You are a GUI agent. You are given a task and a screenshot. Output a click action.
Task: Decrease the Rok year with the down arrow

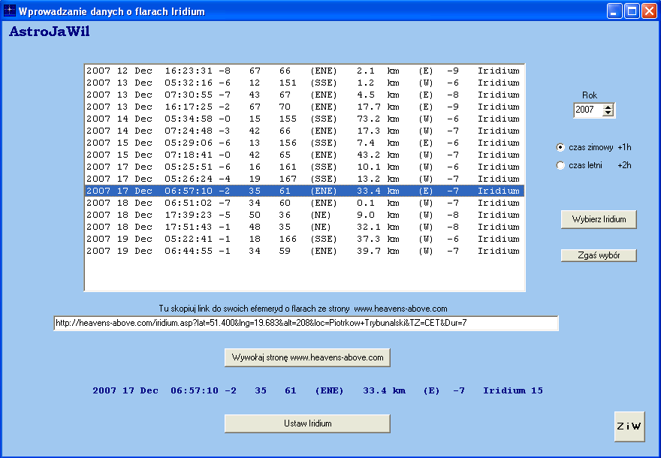(608, 113)
